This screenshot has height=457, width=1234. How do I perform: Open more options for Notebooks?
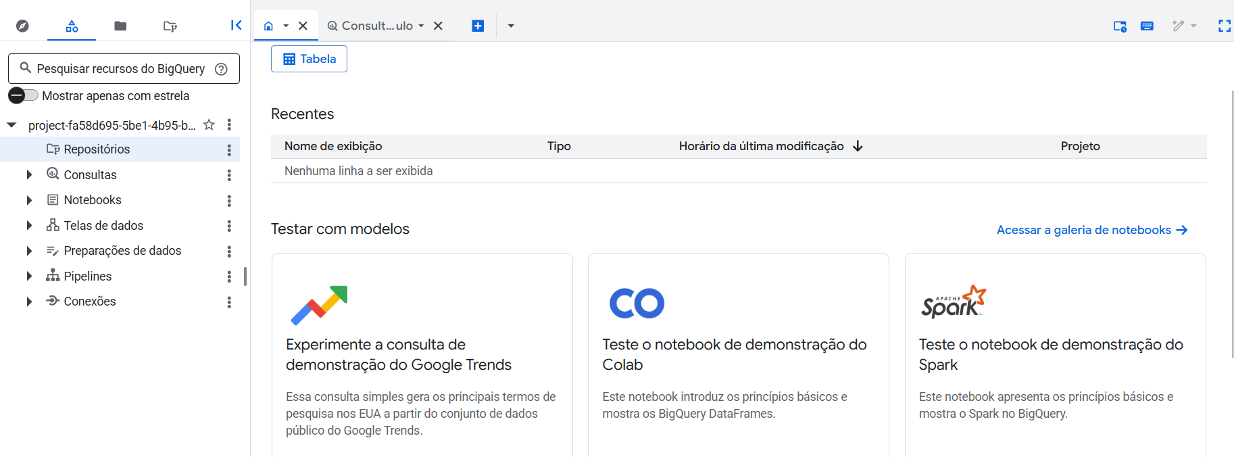(x=229, y=201)
